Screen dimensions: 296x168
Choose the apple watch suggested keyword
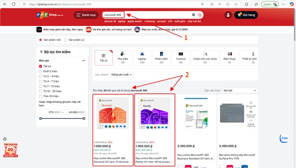pyautogui.click(x=135, y=21)
